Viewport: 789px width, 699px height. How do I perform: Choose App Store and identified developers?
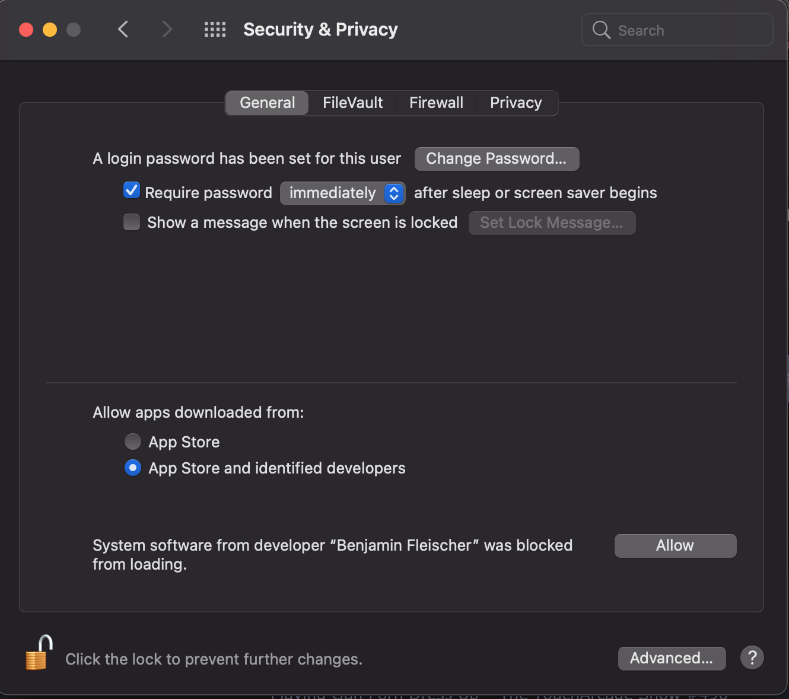click(133, 468)
